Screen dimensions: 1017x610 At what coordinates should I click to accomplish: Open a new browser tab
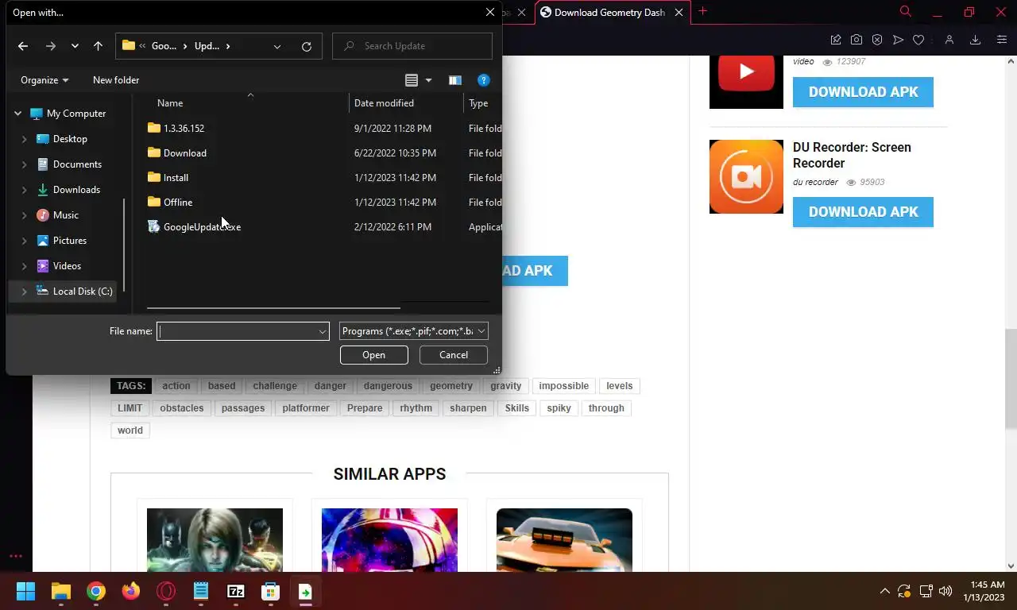[x=702, y=11]
